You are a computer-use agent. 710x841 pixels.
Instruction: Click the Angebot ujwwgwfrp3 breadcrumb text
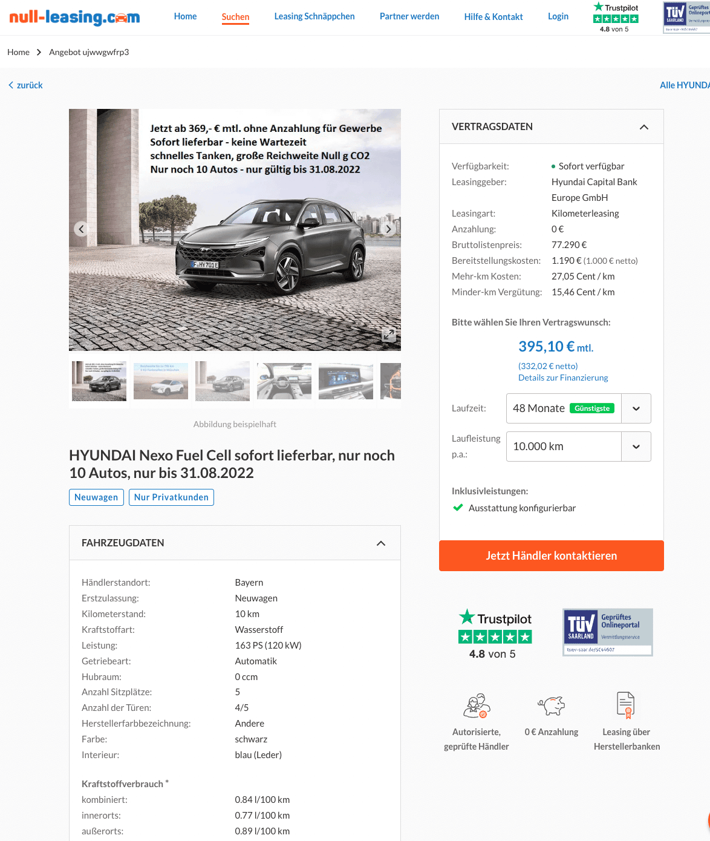[89, 52]
